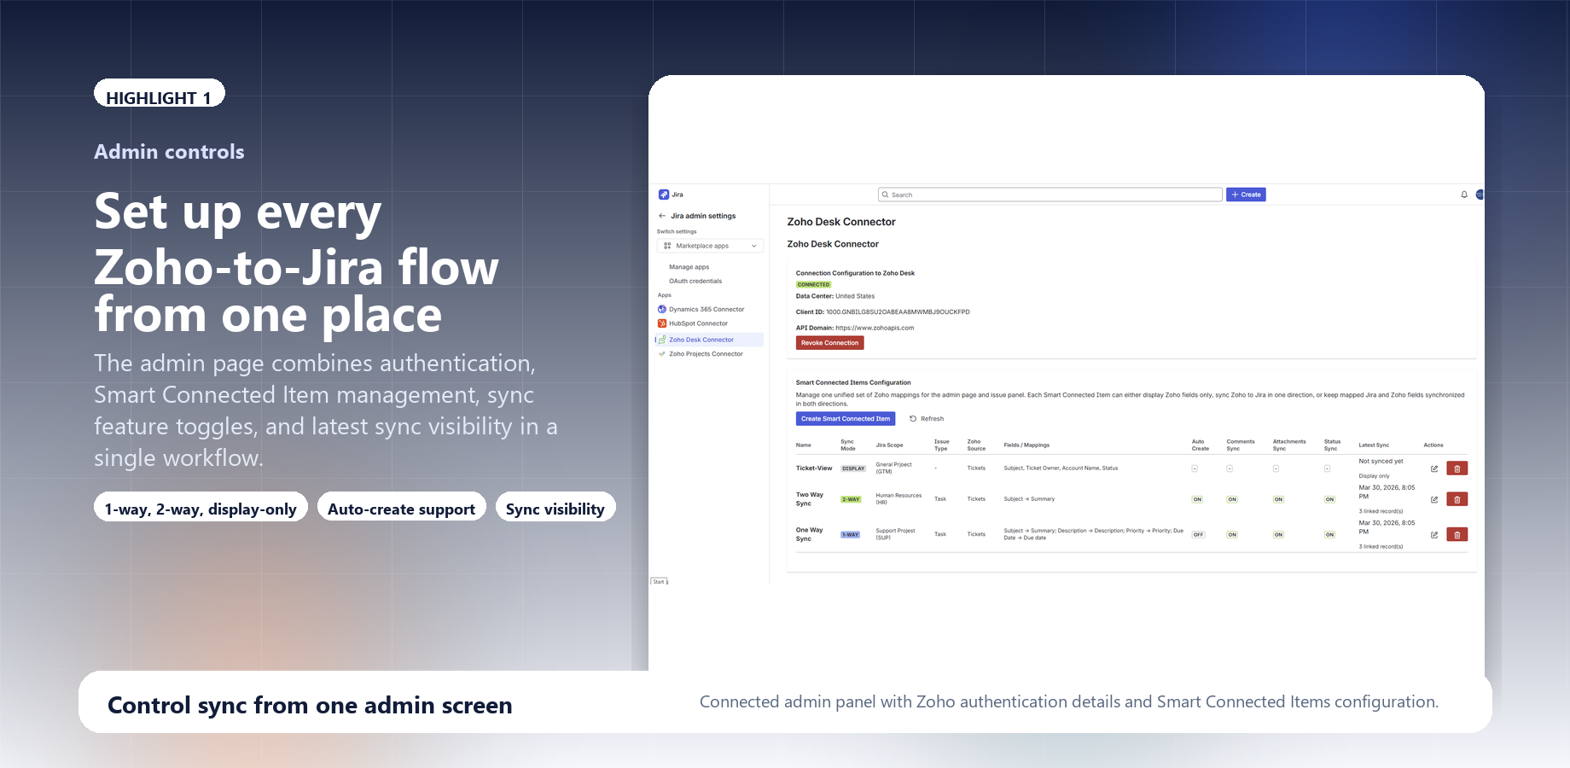Turn off Comments Sync for Two Way Sync

[1232, 499]
